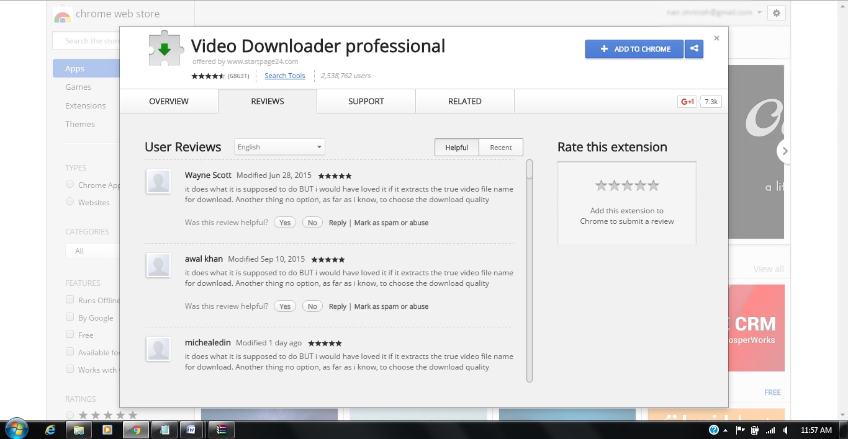This screenshot has width=848, height=439.
Task: Click Yes on awal khan's review
Action: (285, 306)
